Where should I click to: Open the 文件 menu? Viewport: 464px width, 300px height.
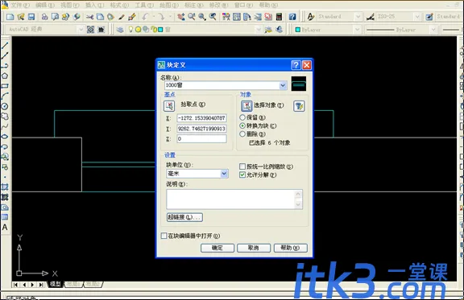pyautogui.click(x=20, y=6)
